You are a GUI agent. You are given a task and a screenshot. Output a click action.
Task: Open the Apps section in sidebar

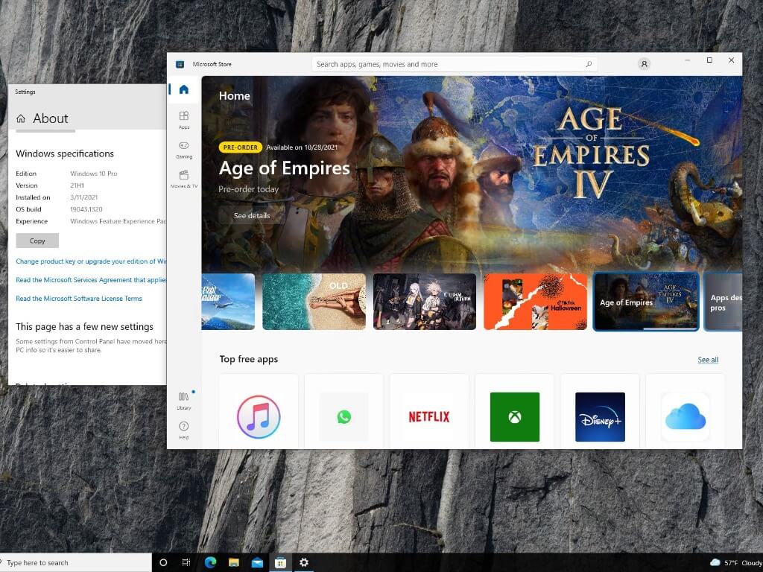point(184,119)
